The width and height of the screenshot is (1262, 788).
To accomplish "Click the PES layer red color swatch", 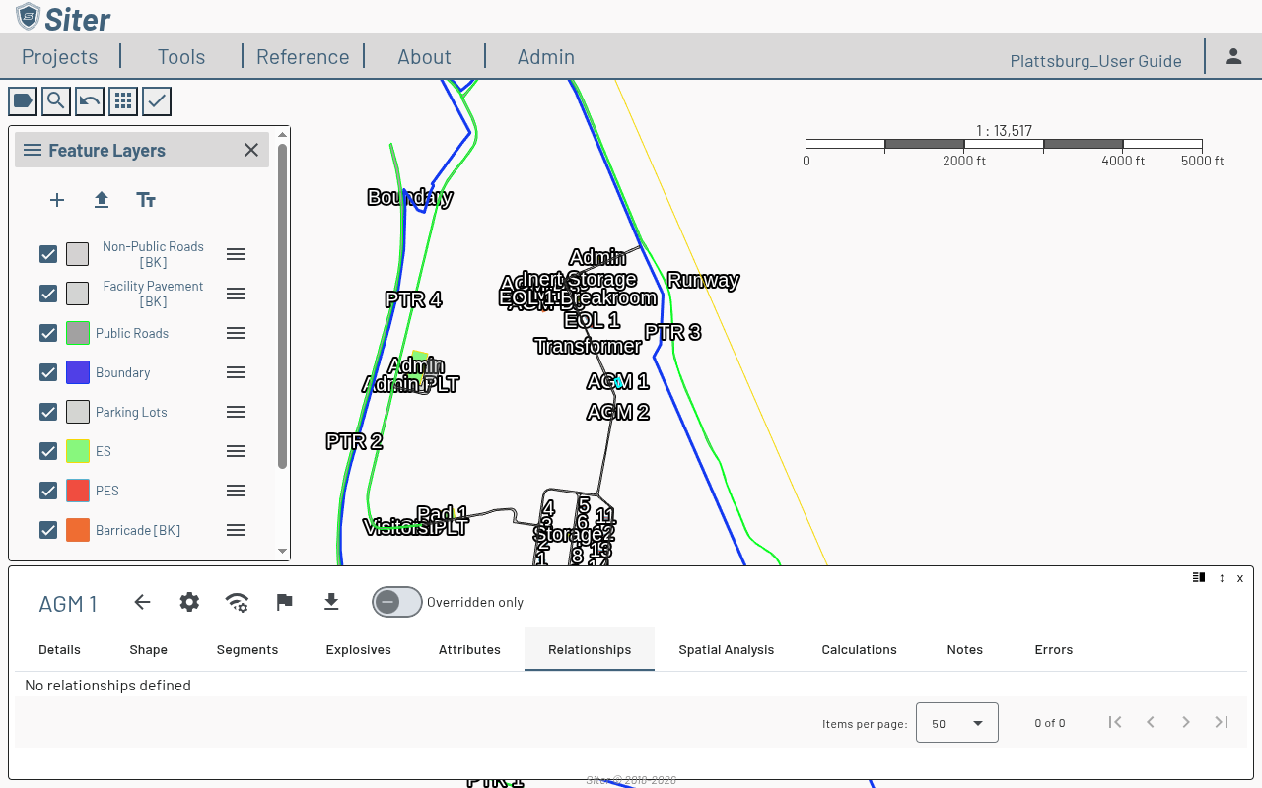I will coord(78,491).
